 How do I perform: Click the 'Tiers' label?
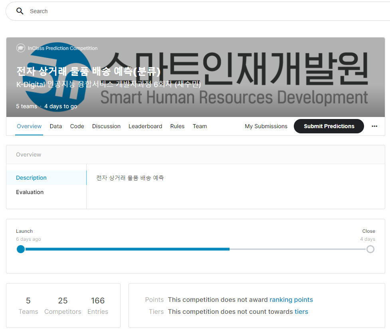tap(156, 311)
